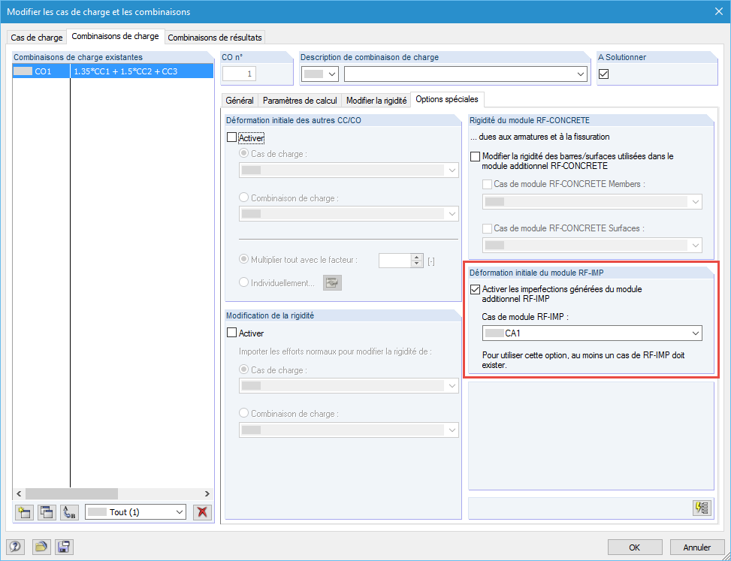
Task: Toggle the A Solutionner checkbox
Action: coord(604,74)
